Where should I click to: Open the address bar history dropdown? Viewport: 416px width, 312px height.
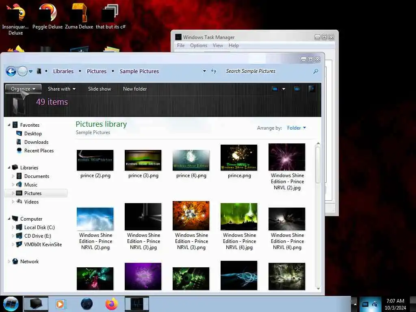click(204, 71)
